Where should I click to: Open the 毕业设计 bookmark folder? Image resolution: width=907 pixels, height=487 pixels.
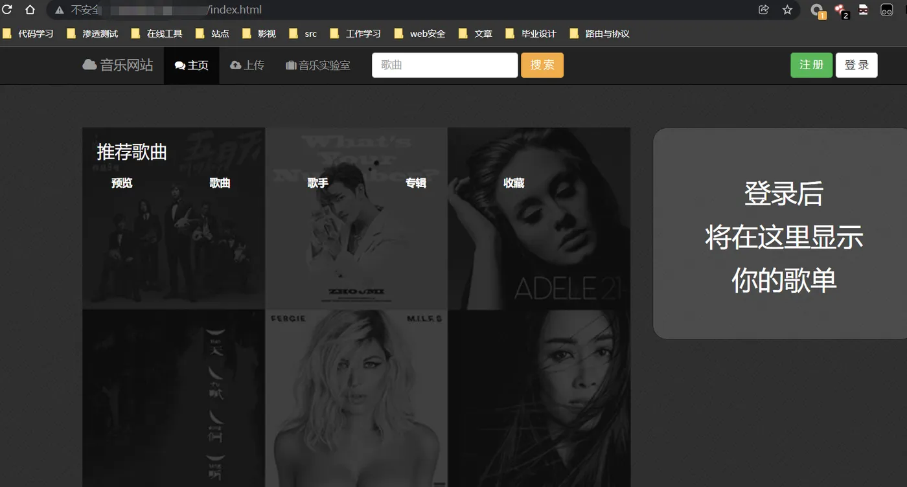531,34
